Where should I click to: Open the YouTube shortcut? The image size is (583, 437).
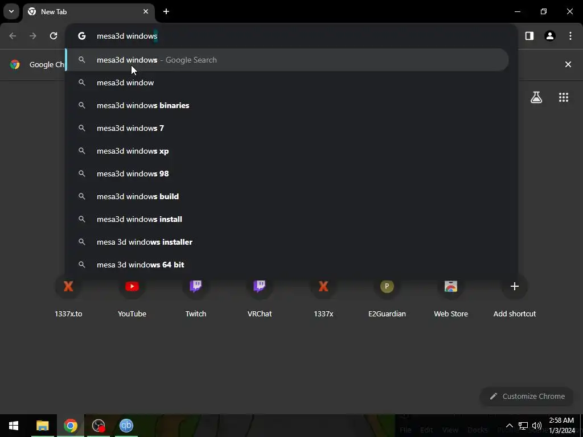(132, 297)
